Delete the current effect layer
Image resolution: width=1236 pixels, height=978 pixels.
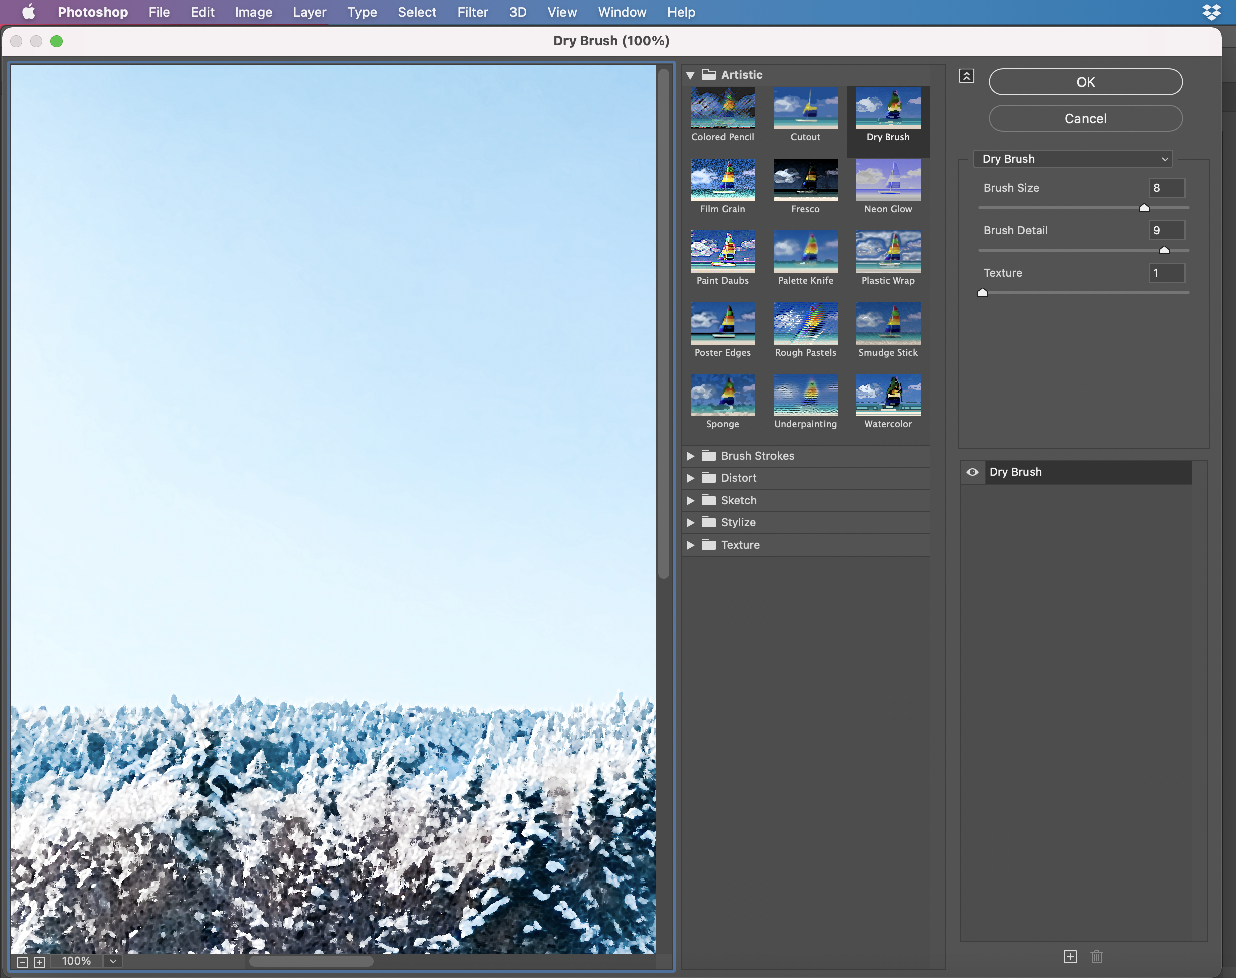(1096, 957)
